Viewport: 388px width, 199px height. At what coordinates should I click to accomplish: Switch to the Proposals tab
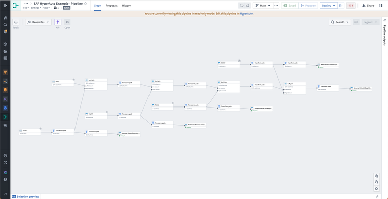coord(112,6)
